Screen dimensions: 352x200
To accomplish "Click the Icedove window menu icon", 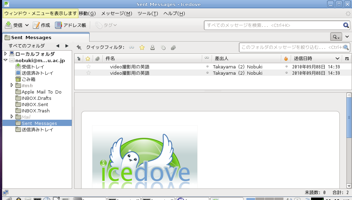I will coord(7,4).
